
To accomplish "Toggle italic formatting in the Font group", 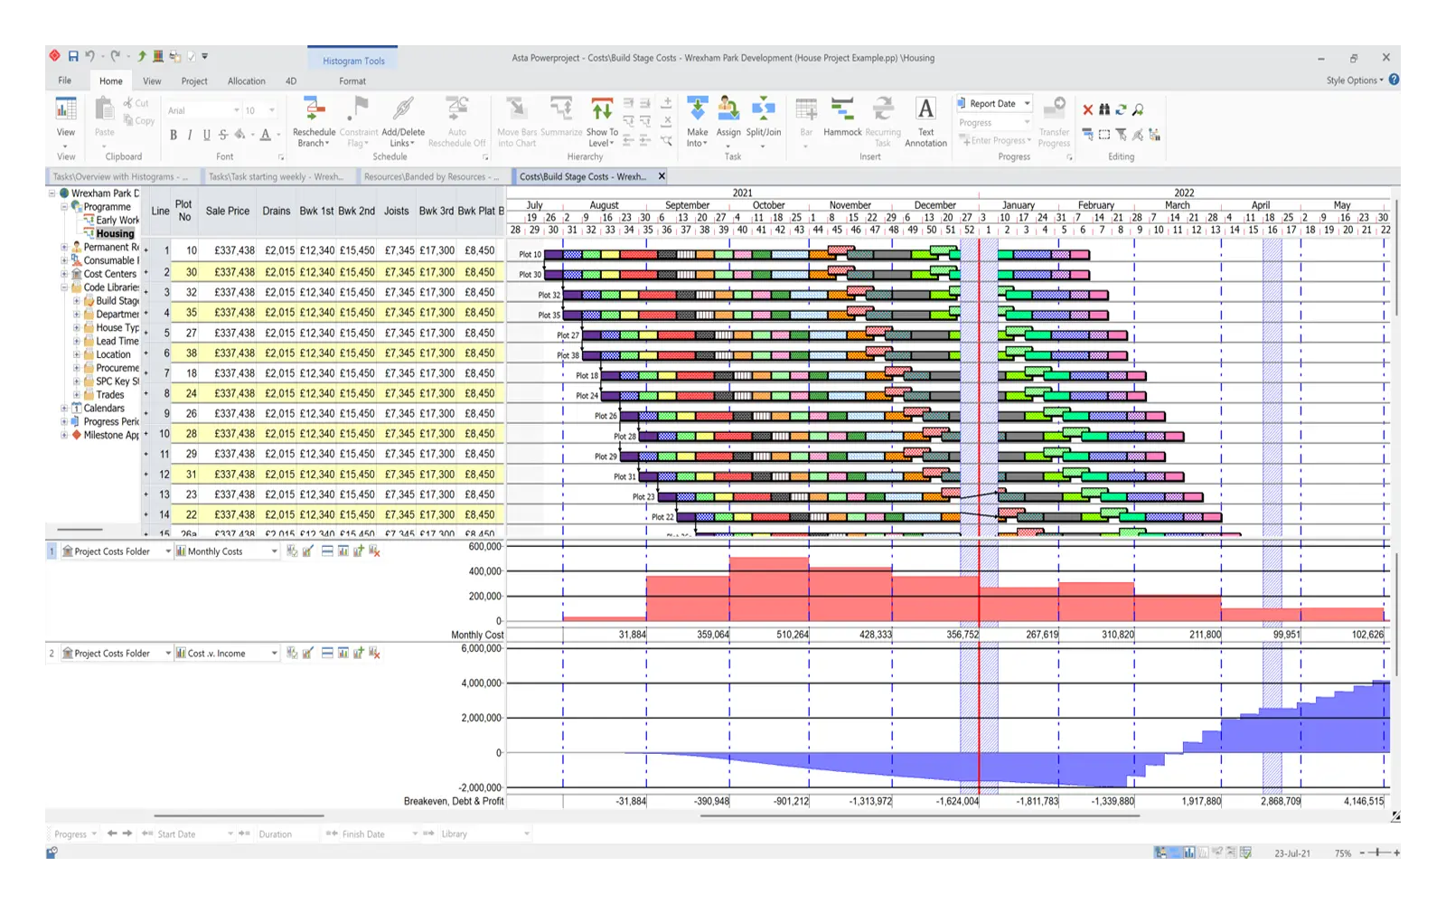I will point(189,135).
